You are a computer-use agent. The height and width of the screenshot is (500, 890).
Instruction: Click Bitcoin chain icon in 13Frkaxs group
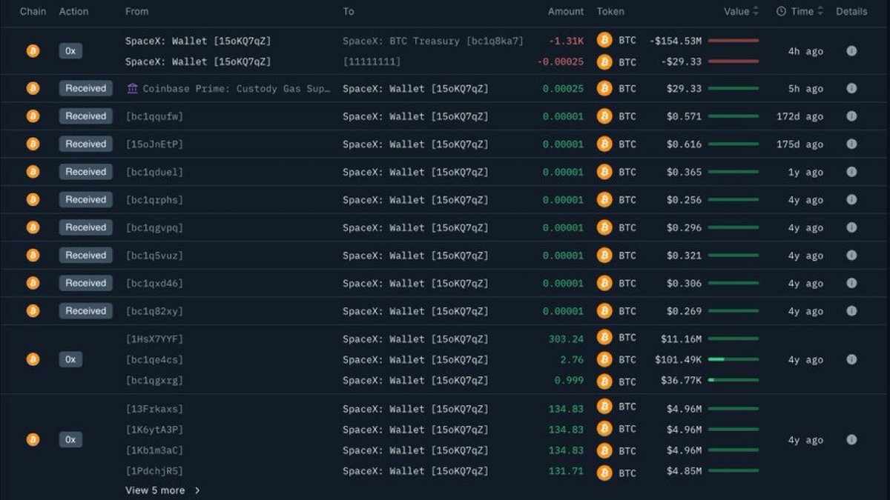point(33,439)
